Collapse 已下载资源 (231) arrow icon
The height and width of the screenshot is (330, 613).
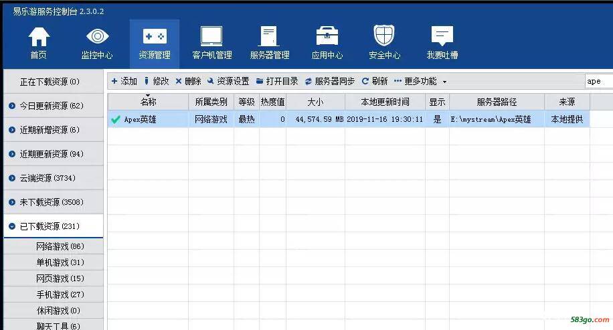(12, 226)
